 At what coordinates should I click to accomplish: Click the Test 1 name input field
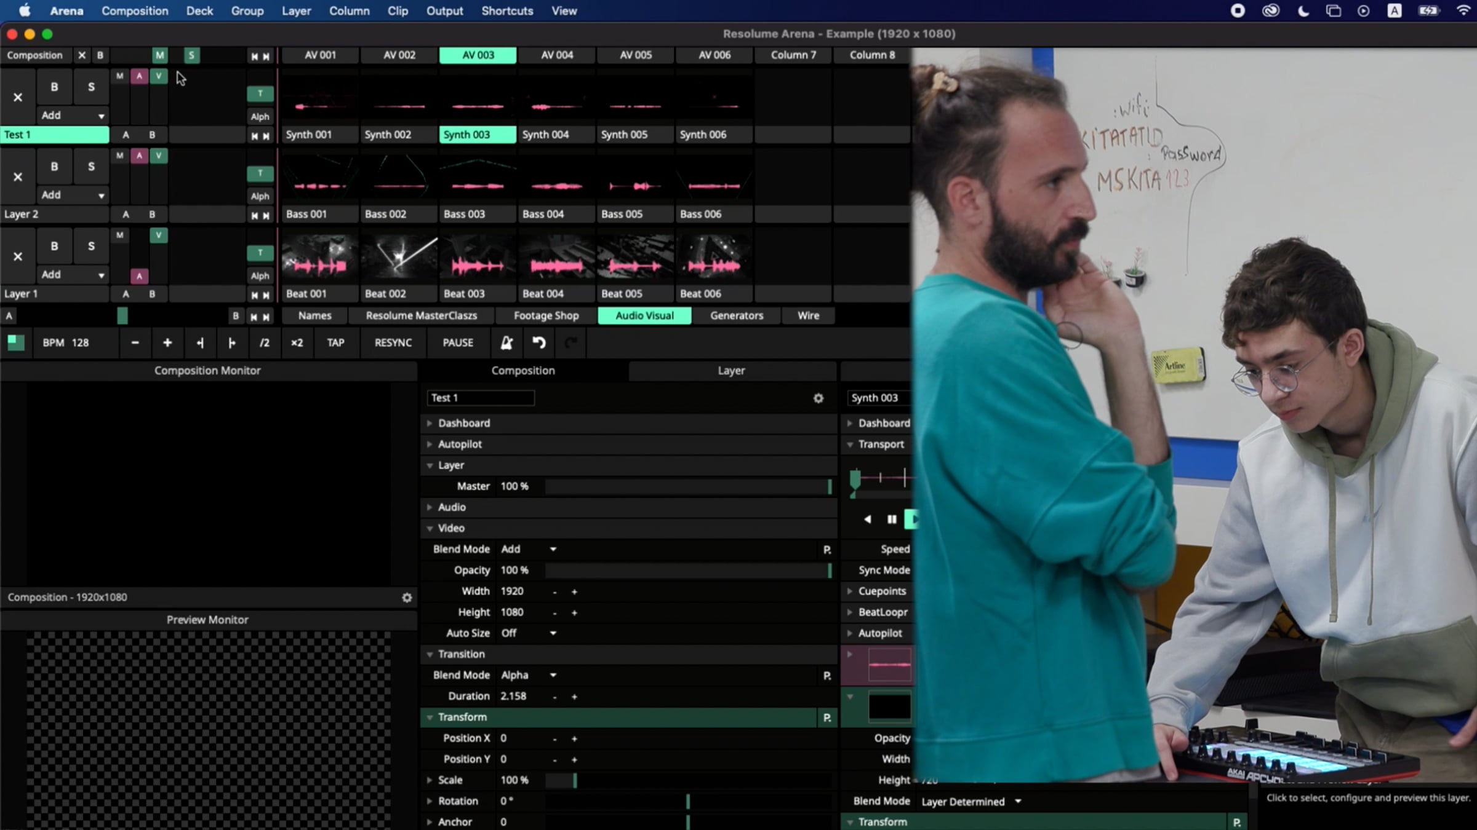point(480,398)
